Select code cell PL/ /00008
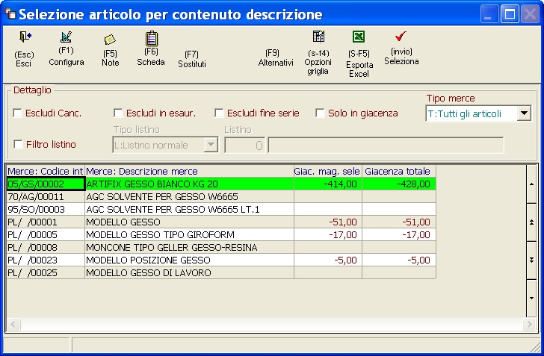This screenshot has width=544, height=356. point(46,248)
